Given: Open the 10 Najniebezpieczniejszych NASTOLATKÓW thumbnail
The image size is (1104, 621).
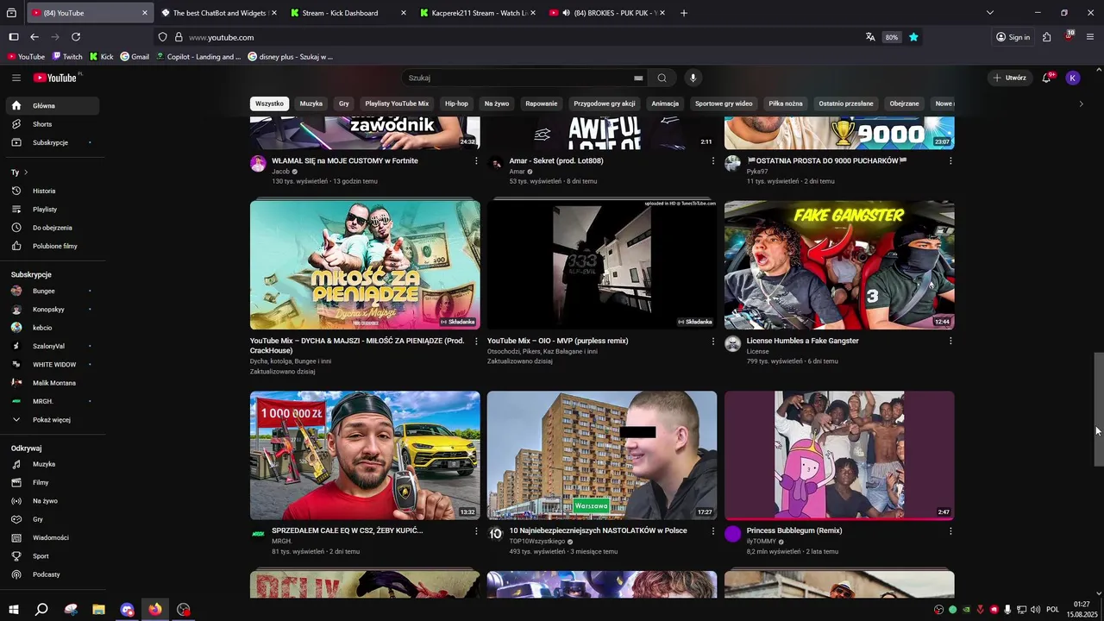Looking at the screenshot, I should click(602, 455).
